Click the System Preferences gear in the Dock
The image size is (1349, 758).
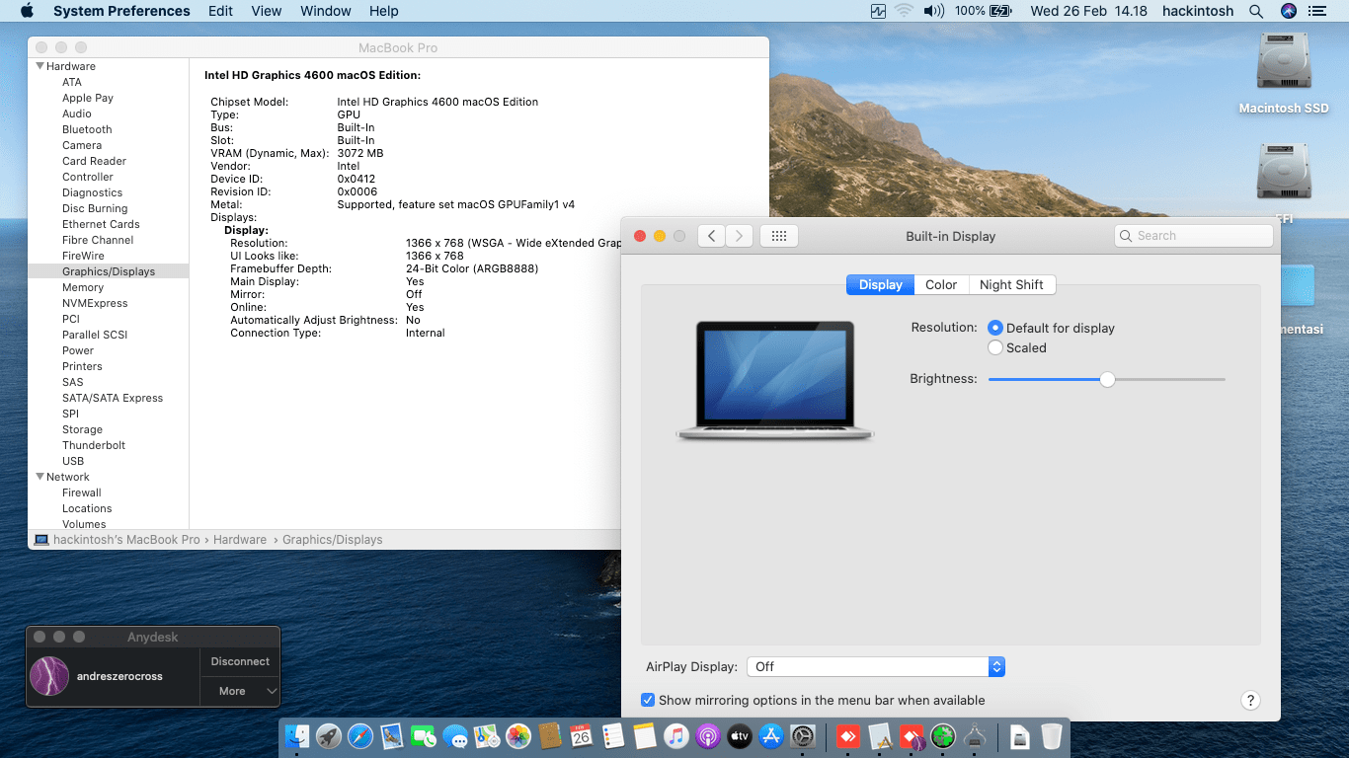coord(803,736)
